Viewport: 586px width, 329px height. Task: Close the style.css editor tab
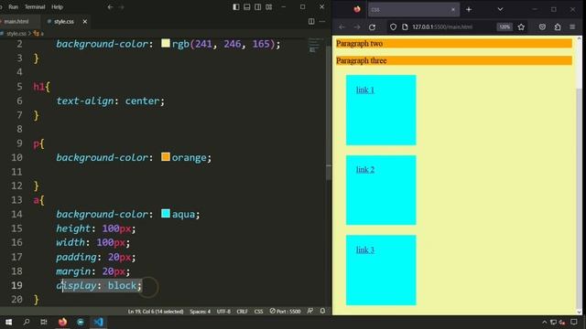click(85, 22)
